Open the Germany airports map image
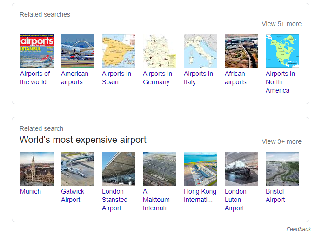This screenshot has width=322, height=235. [160, 51]
